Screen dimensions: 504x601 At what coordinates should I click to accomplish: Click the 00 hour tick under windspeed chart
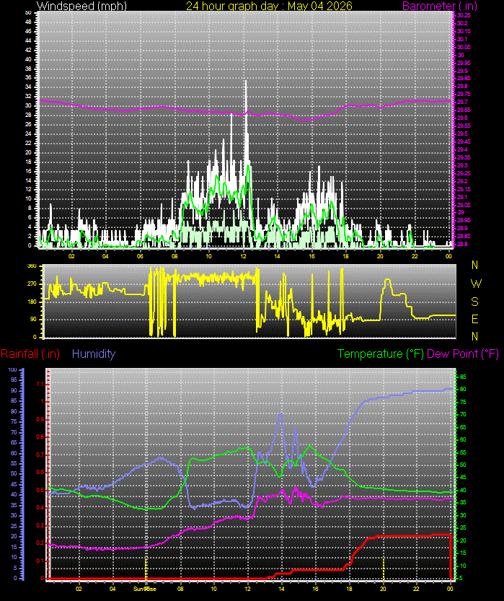[x=449, y=256]
